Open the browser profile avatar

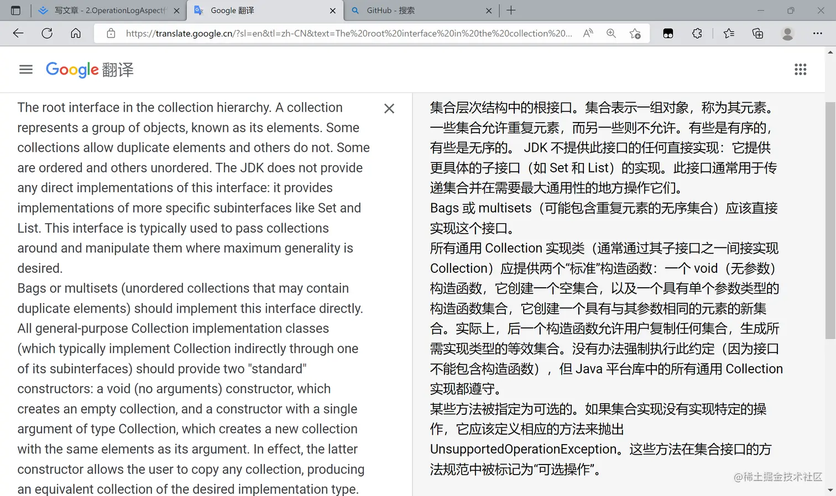click(787, 33)
